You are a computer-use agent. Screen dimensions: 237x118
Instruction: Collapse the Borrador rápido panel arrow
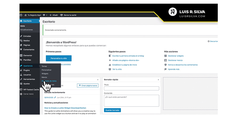coord(158,80)
